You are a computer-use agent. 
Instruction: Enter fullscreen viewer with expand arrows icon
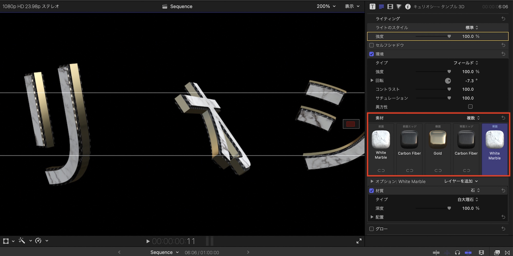(x=359, y=241)
